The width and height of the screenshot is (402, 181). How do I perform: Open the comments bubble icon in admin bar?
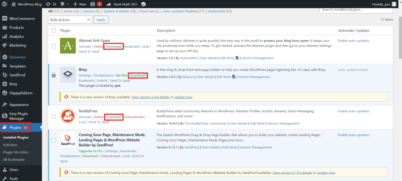(x=62, y=4)
